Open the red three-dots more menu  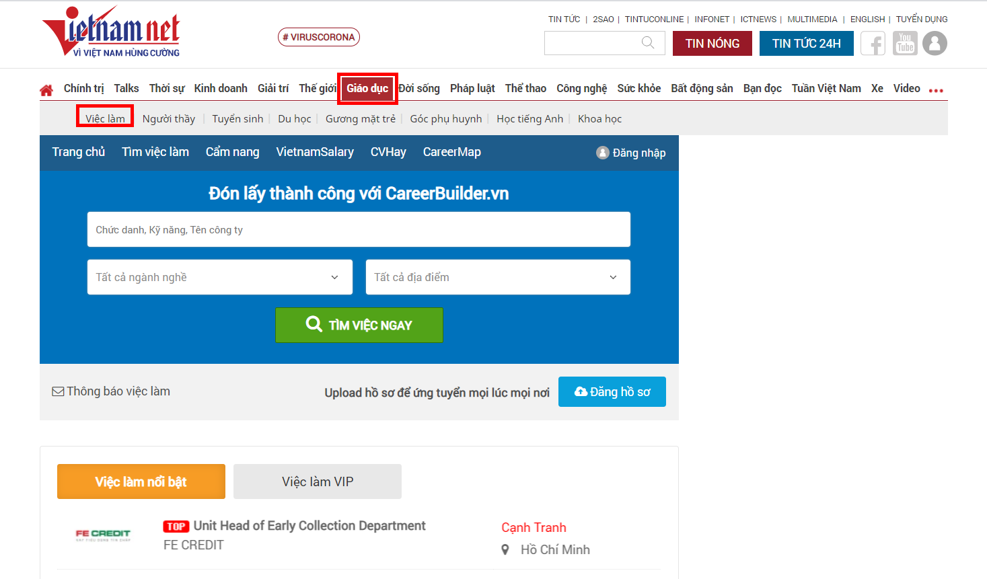(x=936, y=89)
